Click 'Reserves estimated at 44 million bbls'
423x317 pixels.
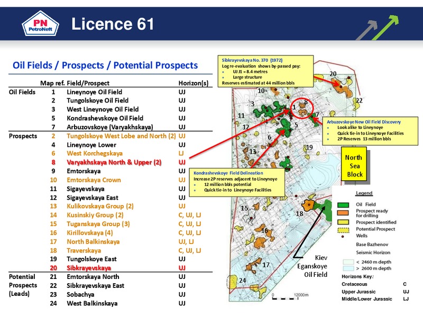click(x=258, y=83)
